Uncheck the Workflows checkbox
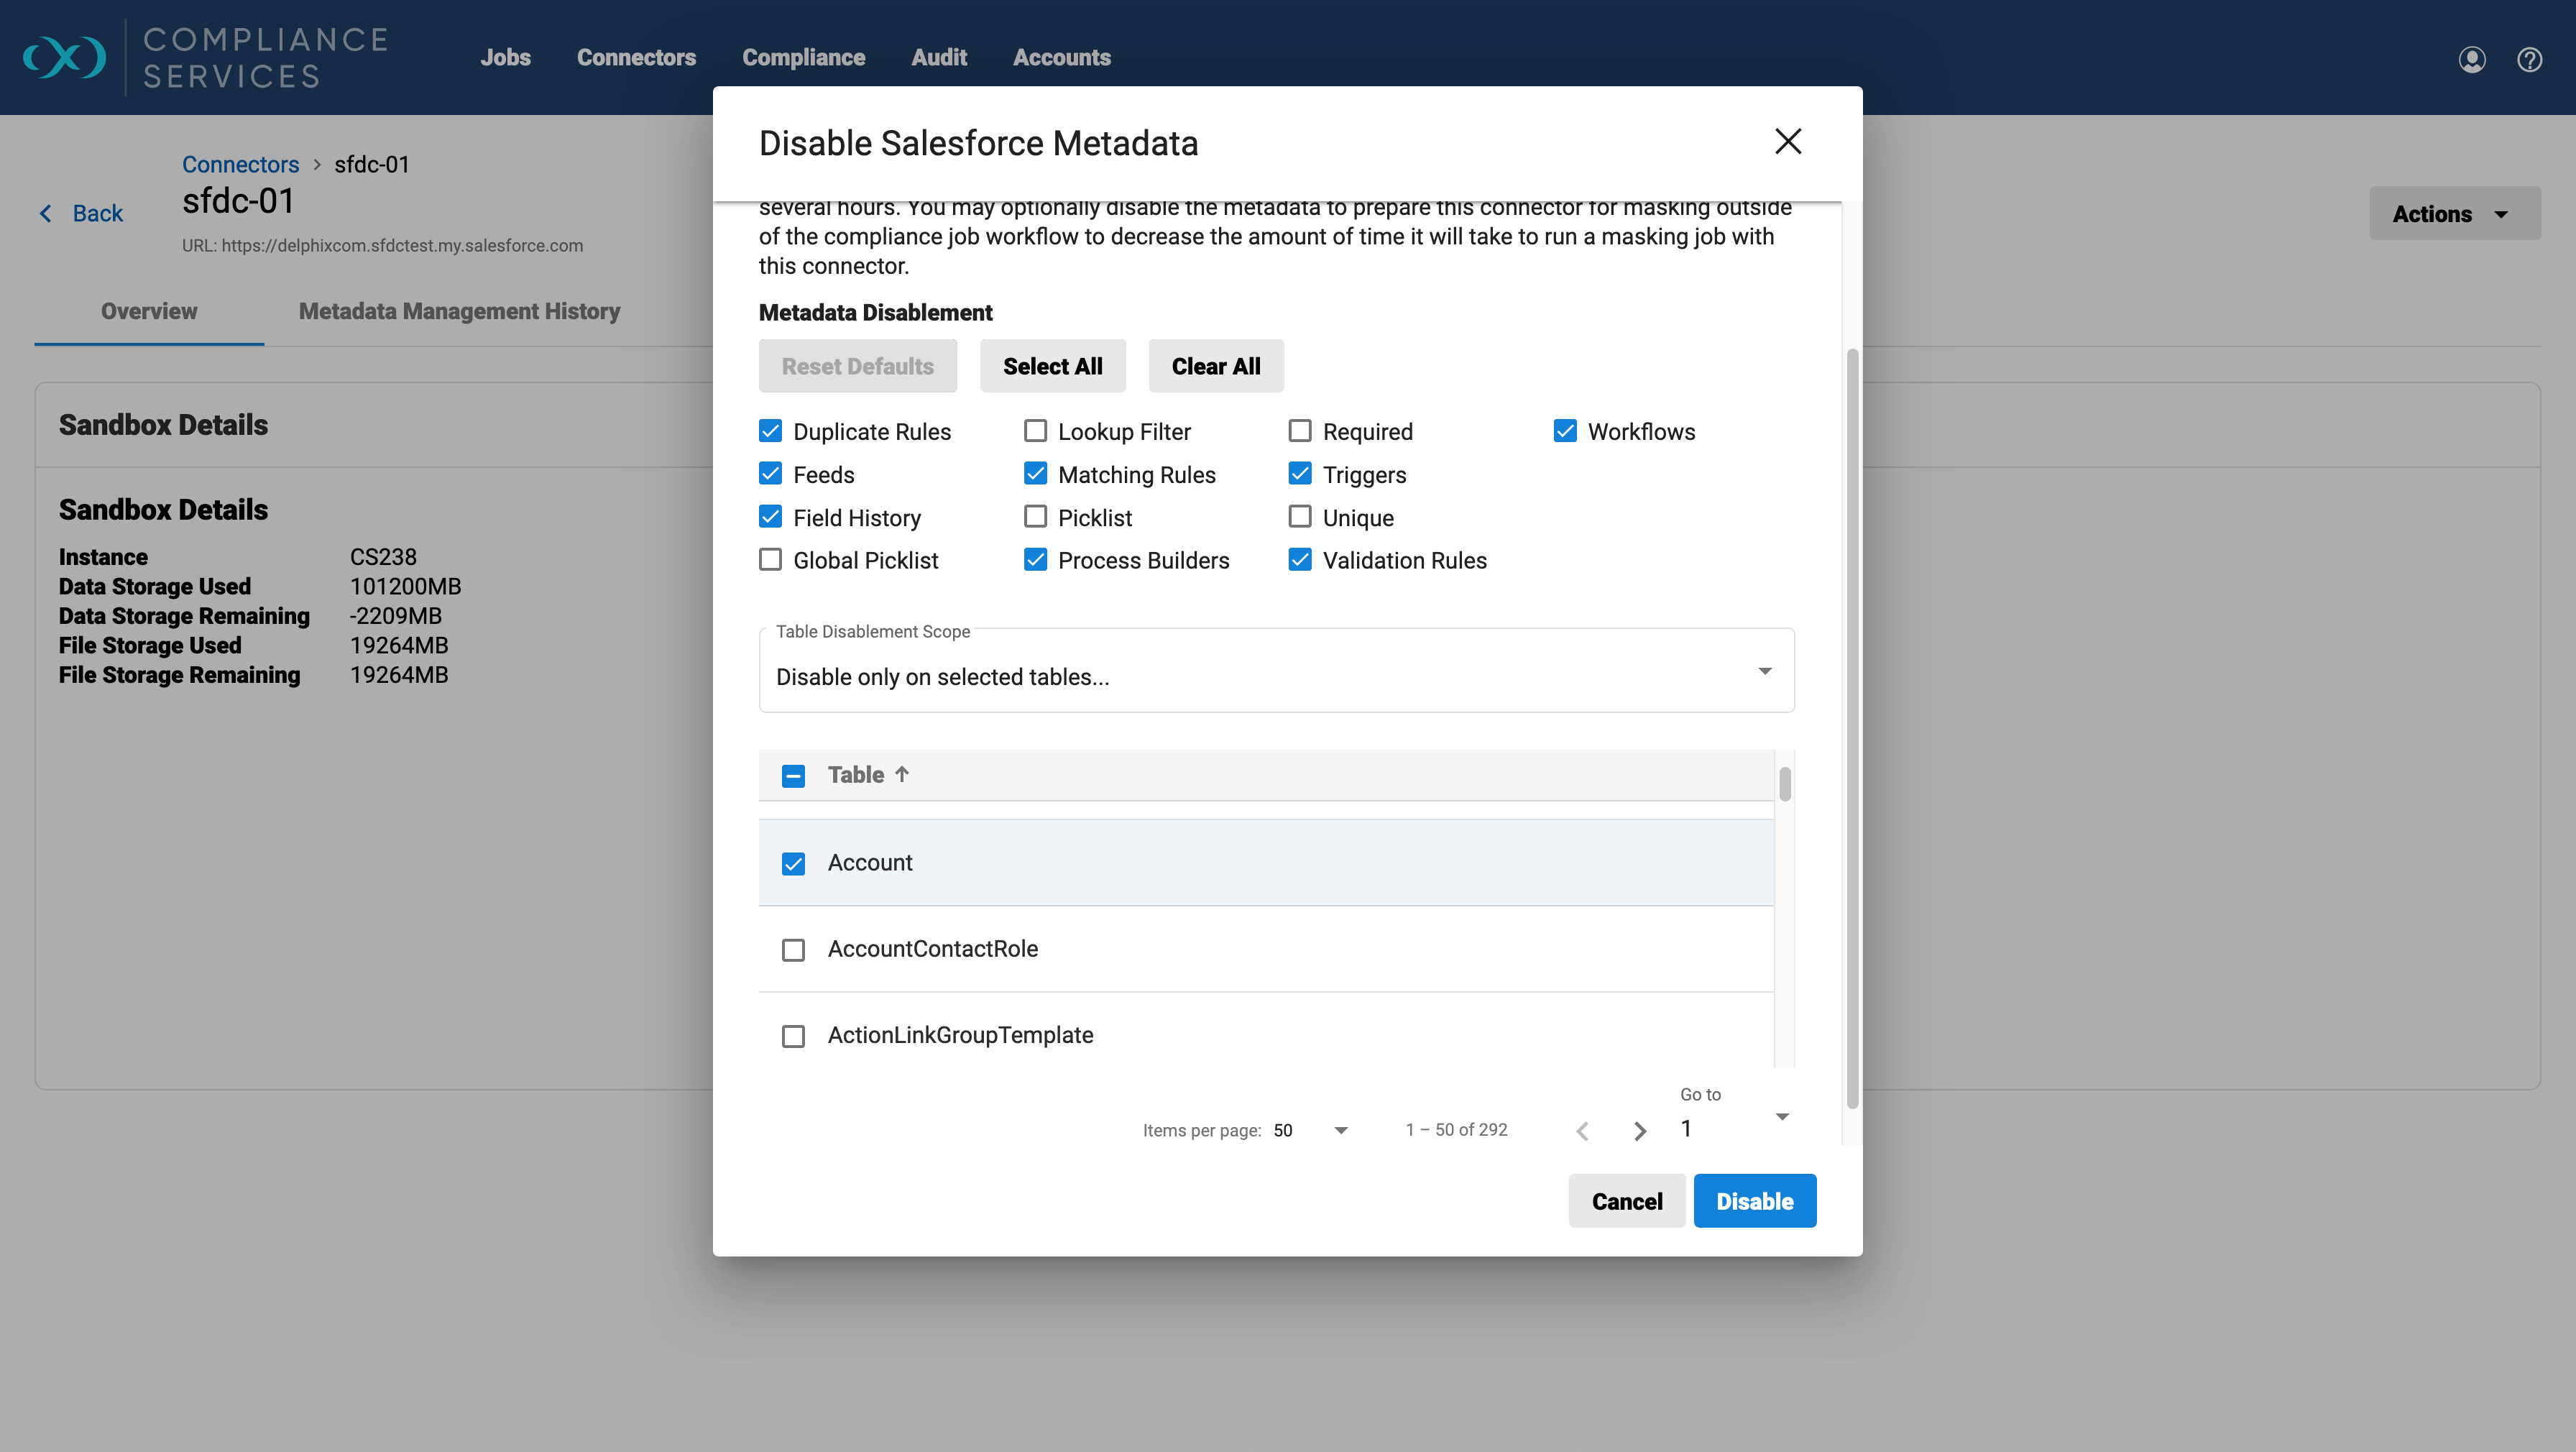The height and width of the screenshot is (1452, 2576). coord(1564,431)
